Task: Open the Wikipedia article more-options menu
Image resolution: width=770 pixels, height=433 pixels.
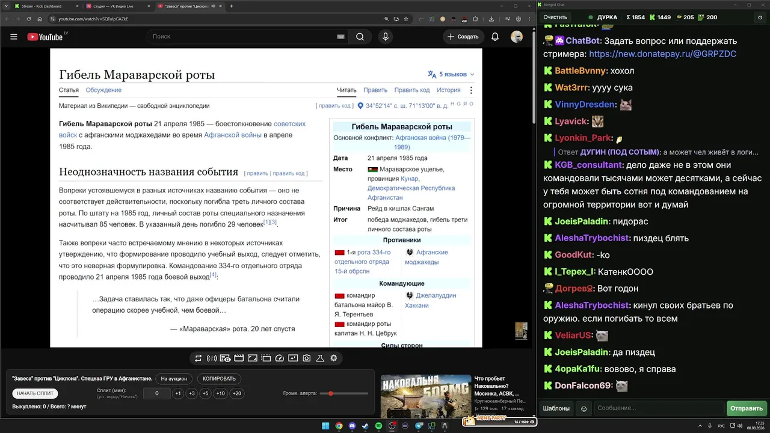Action: point(471,90)
